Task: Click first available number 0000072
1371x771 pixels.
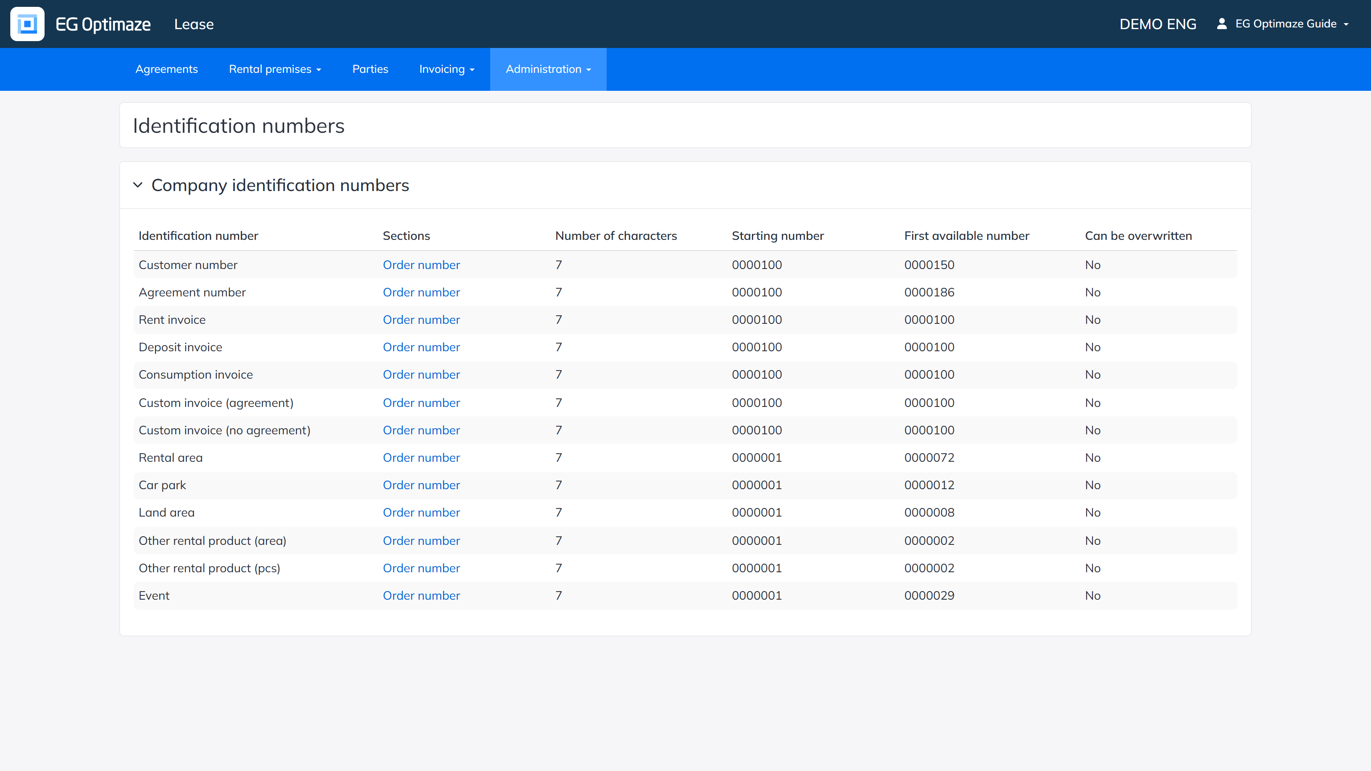Action: (x=929, y=457)
